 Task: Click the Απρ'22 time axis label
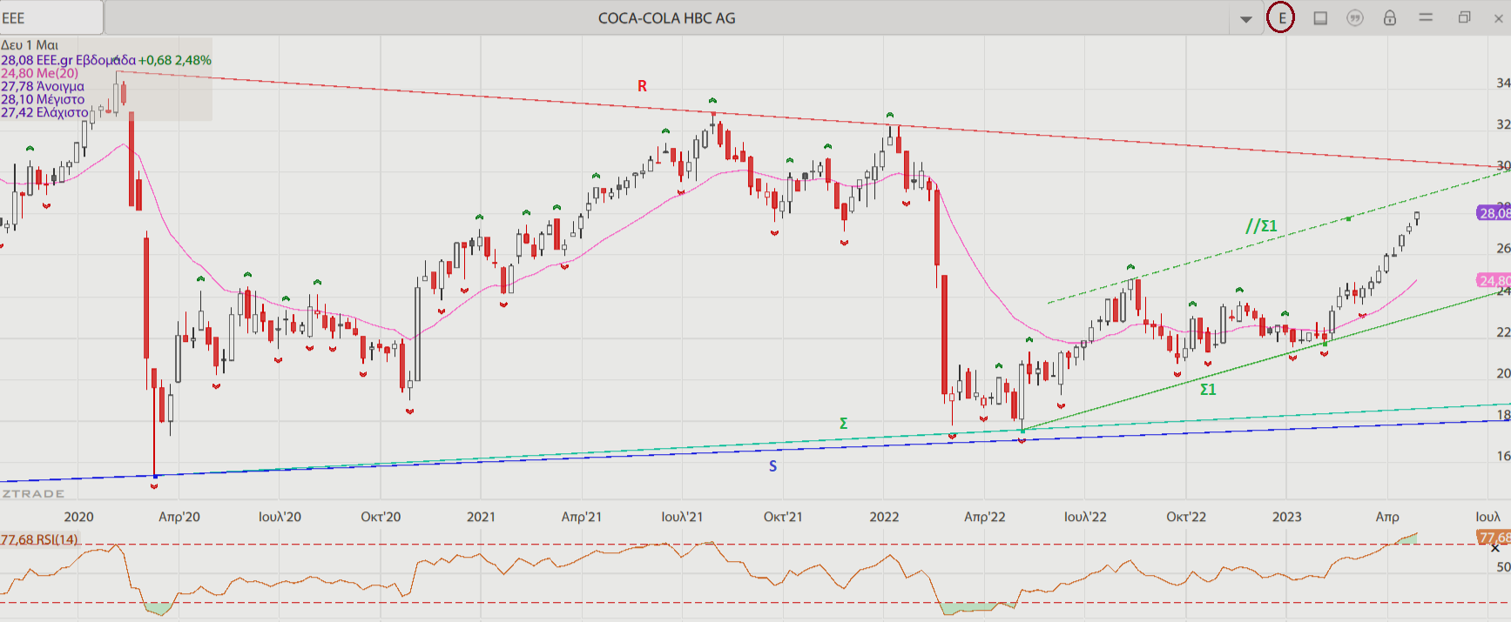click(x=985, y=517)
